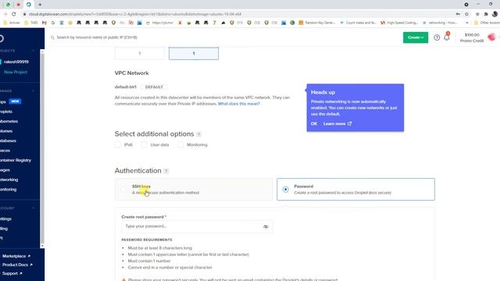Click the resource search field
Screen dimensions: 500x281
pyautogui.click(x=97, y=37)
